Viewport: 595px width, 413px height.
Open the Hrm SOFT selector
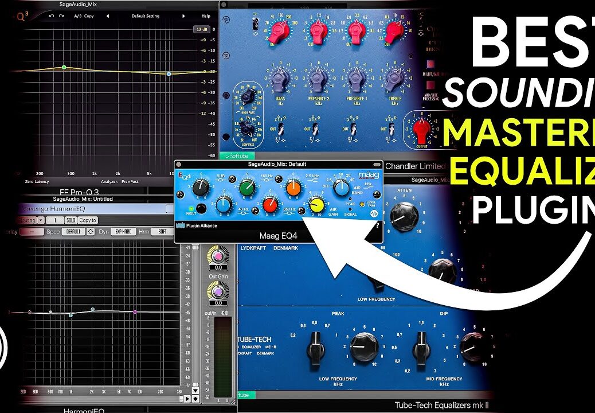(162, 232)
